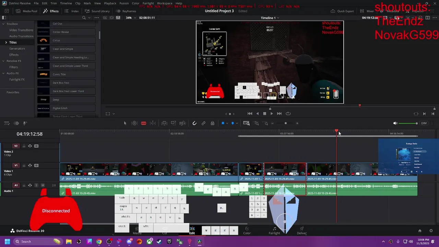Click the Replace Clip tool icon
Screen dimensions: 439x247
click(x=183, y=123)
